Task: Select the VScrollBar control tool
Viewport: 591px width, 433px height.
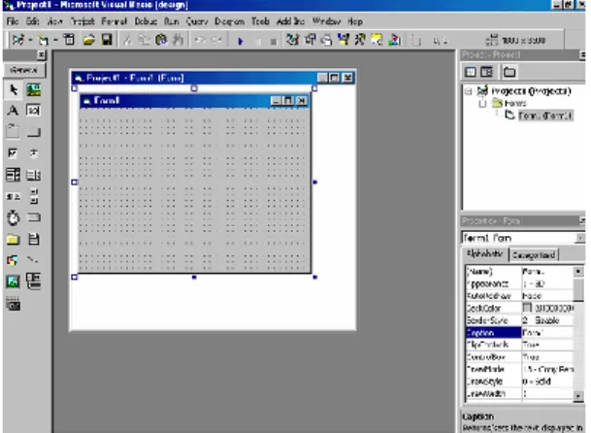Action: 34,196
